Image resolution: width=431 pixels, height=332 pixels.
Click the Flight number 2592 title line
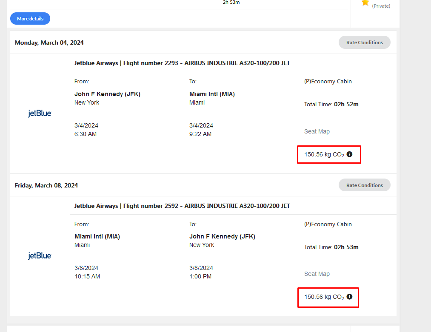tap(182, 206)
